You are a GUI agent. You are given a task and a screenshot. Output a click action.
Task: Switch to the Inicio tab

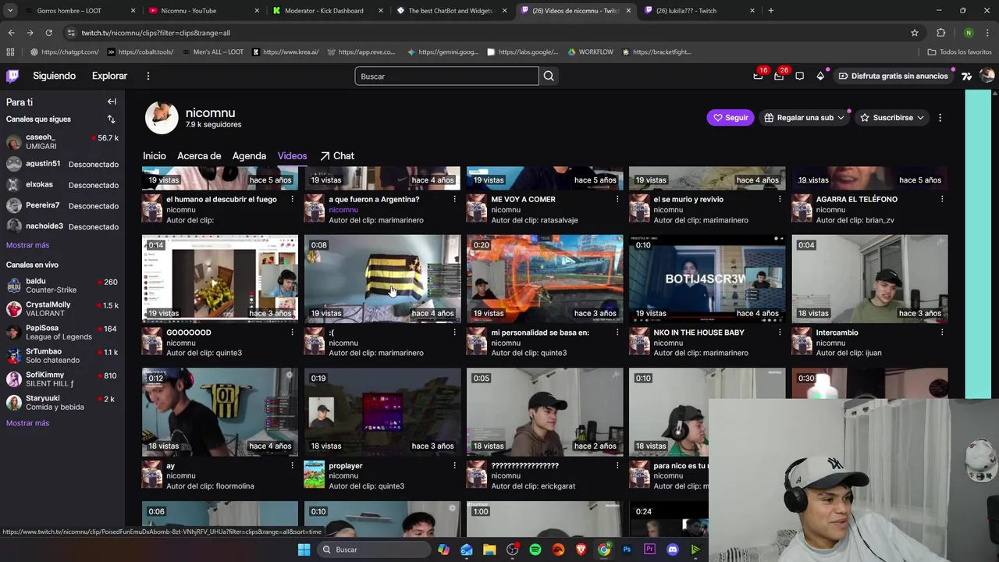[x=155, y=156]
